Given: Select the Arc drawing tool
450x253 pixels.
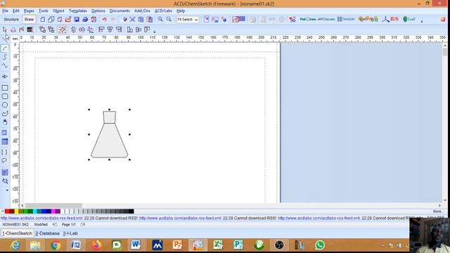Looking at the screenshot, I should click(x=5, y=48).
